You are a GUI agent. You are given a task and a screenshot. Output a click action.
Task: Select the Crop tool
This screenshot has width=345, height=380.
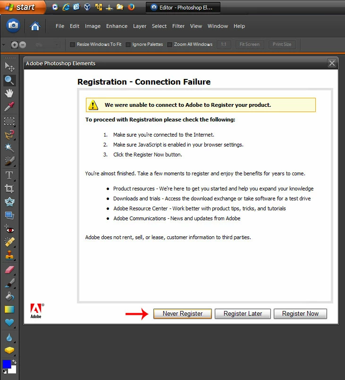9,189
